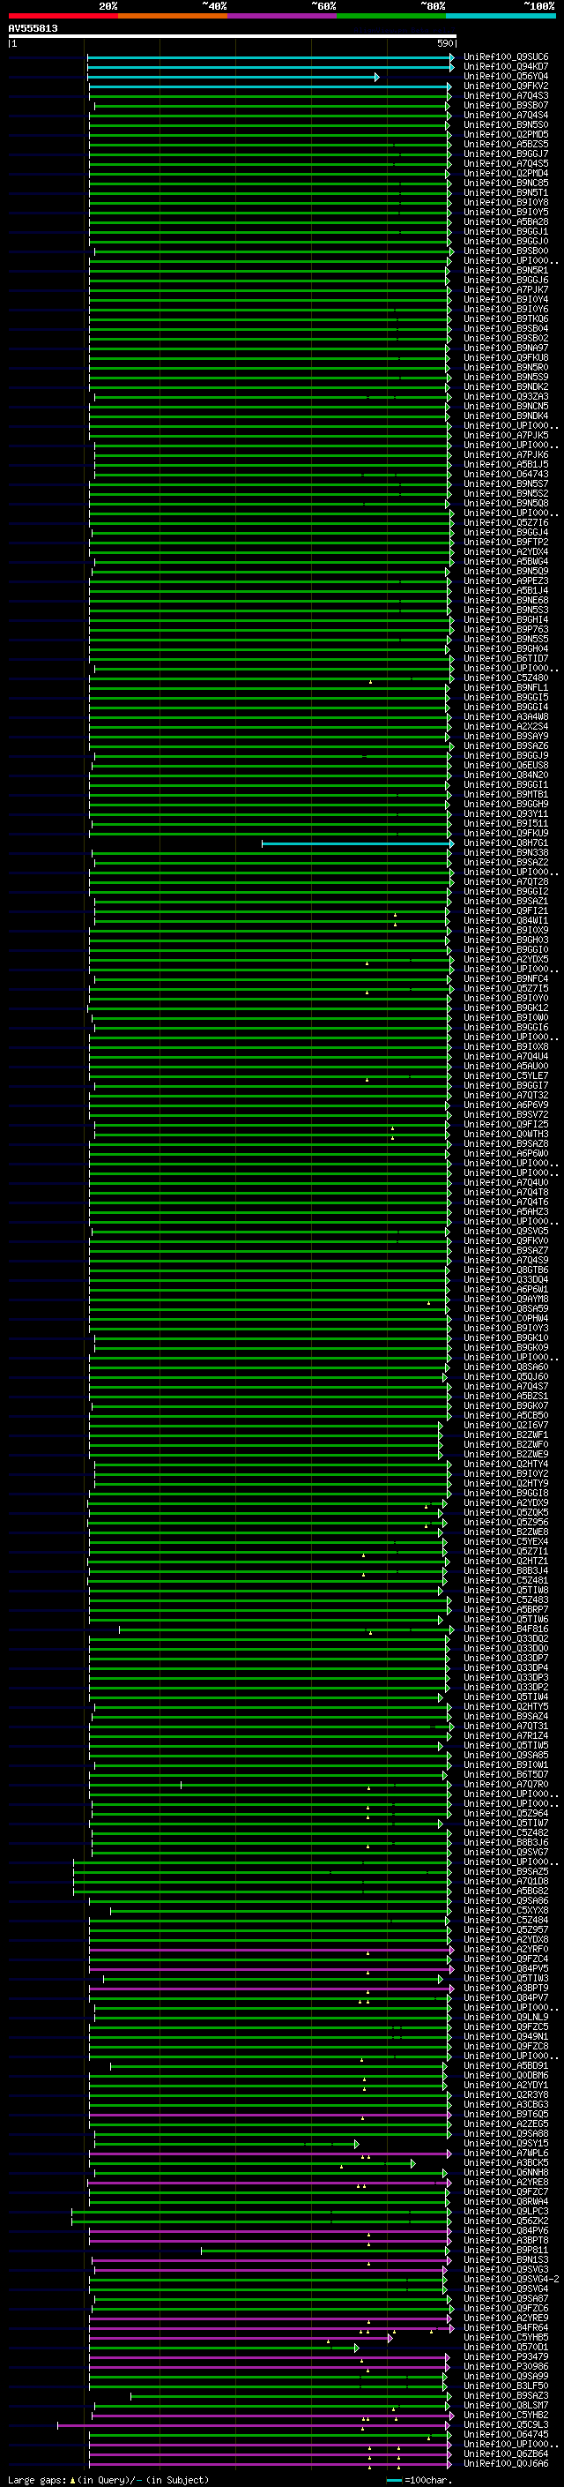564x2487 pixels.
Task: Select label UniRef100_B9GGJ7
Action: click(505, 154)
